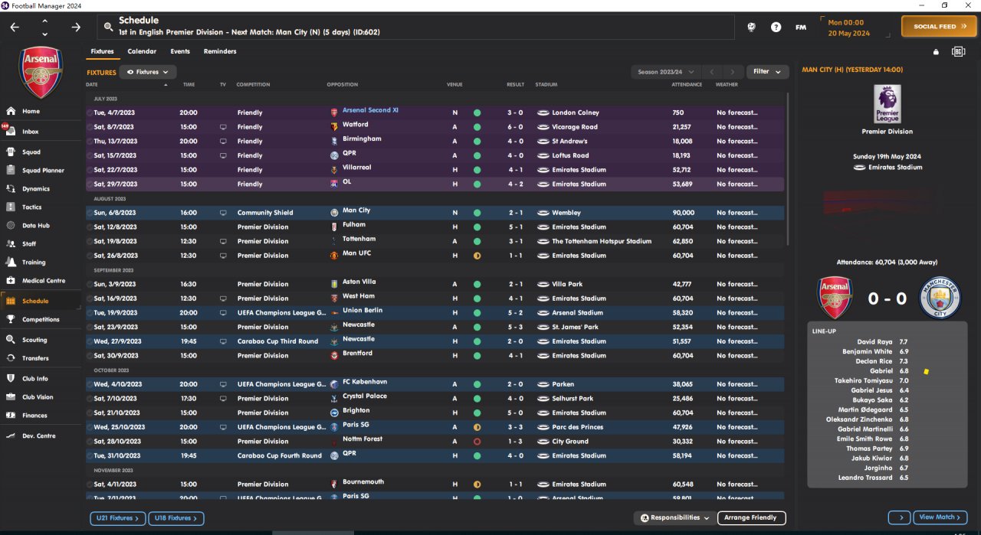Image resolution: width=981 pixels, height=535 pixels.
Task: Click the Data Hub sidebar icon
Action: coord(11,226)
